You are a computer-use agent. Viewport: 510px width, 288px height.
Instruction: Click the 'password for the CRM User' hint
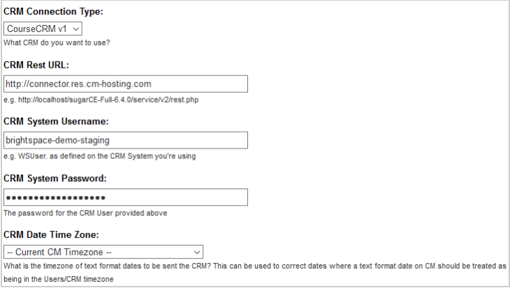click(85, 213)
